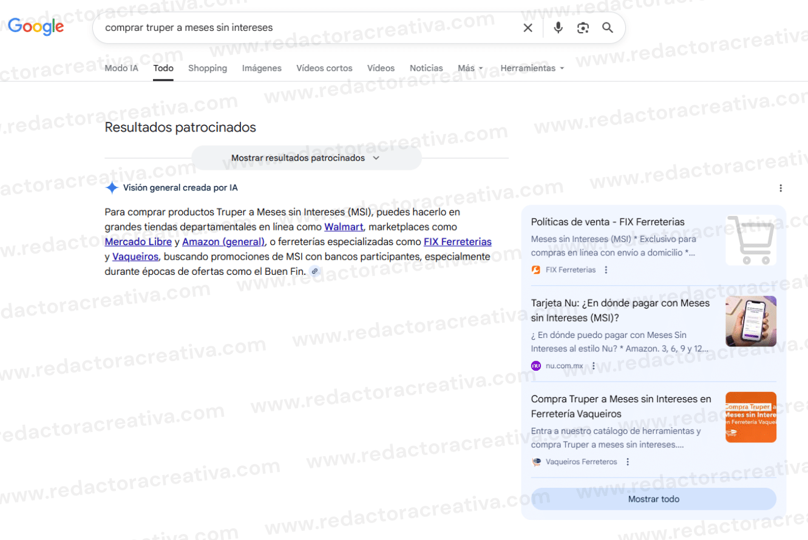The height and width of the screenshot is (540, 808).
Task: Open the Google logo homepage
Action: [x=36, y=27]
